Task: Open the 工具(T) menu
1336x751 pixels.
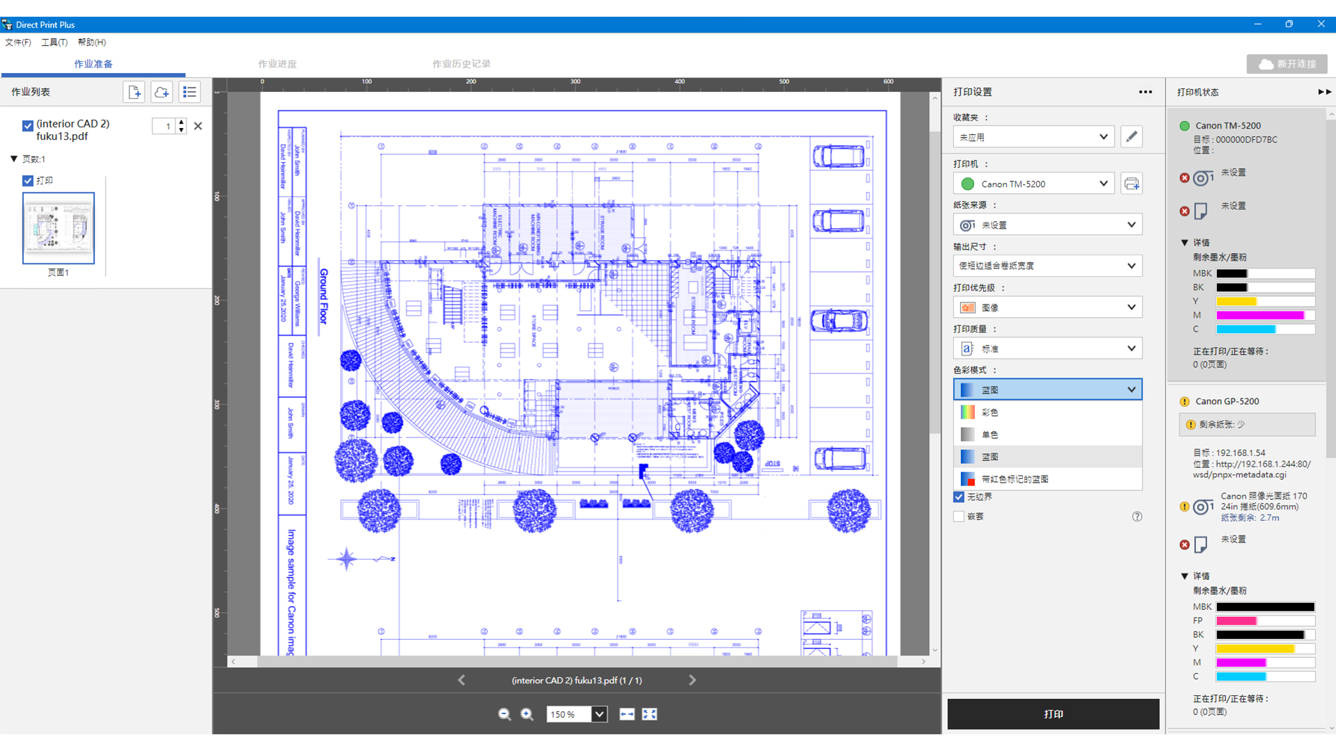Action: point(54,42)
